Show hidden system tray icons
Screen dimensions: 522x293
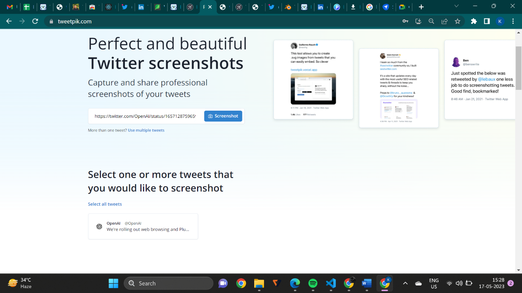tap(405, 283)
